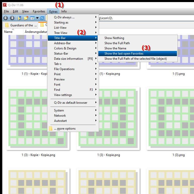Choose Show Full Path of selected file
This screenshot has width=194, height=194.
click(x=138, y=59)
